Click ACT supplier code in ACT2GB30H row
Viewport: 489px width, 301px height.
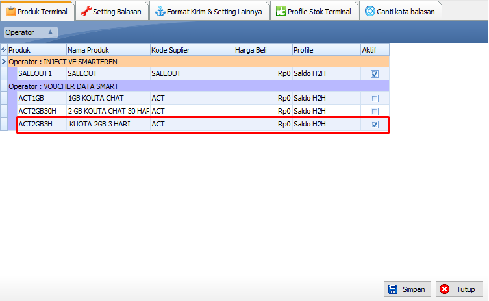192,111
